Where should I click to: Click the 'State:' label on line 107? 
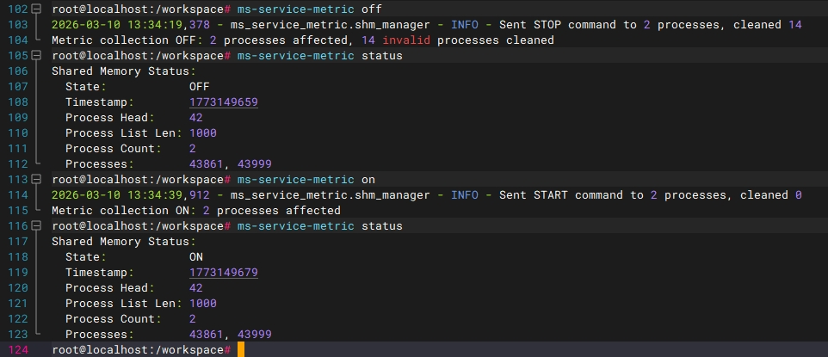(x=85, y=87)
